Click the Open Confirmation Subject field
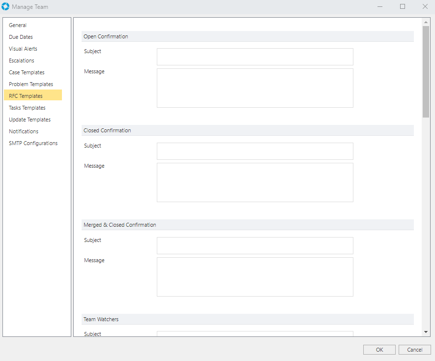This screenshot has width=435, height=361. [x=255, y=57]
